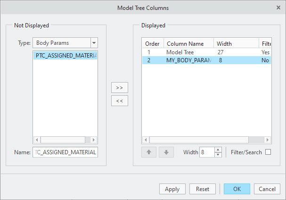The height and width of the screenshot is (200, 286).
Task: Enable the Filter/Search checkbox
Action: (268, 152)
